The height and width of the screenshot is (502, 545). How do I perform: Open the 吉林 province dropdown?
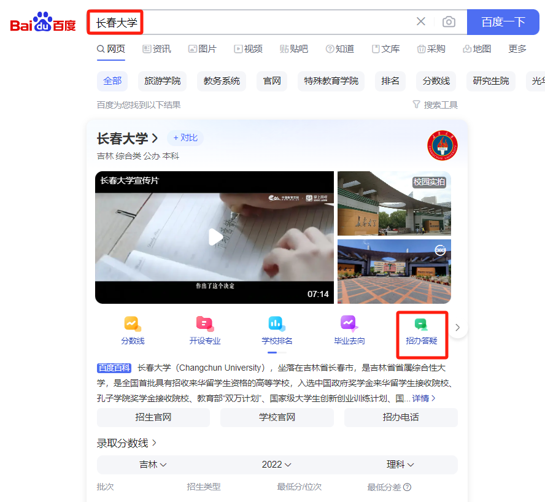coord(153,465)
